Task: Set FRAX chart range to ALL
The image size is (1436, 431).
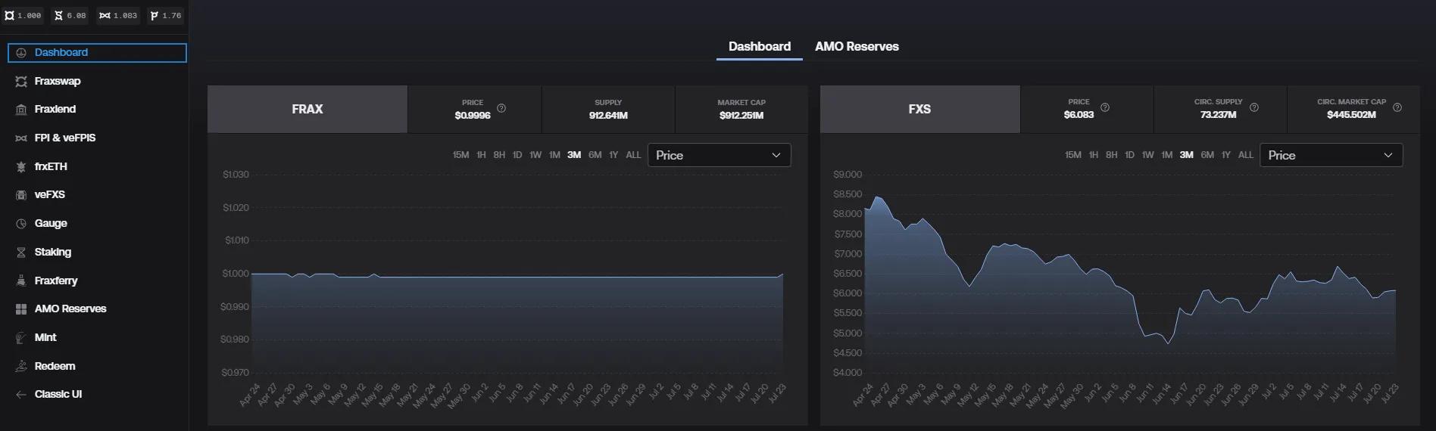Action: point(633,155)
